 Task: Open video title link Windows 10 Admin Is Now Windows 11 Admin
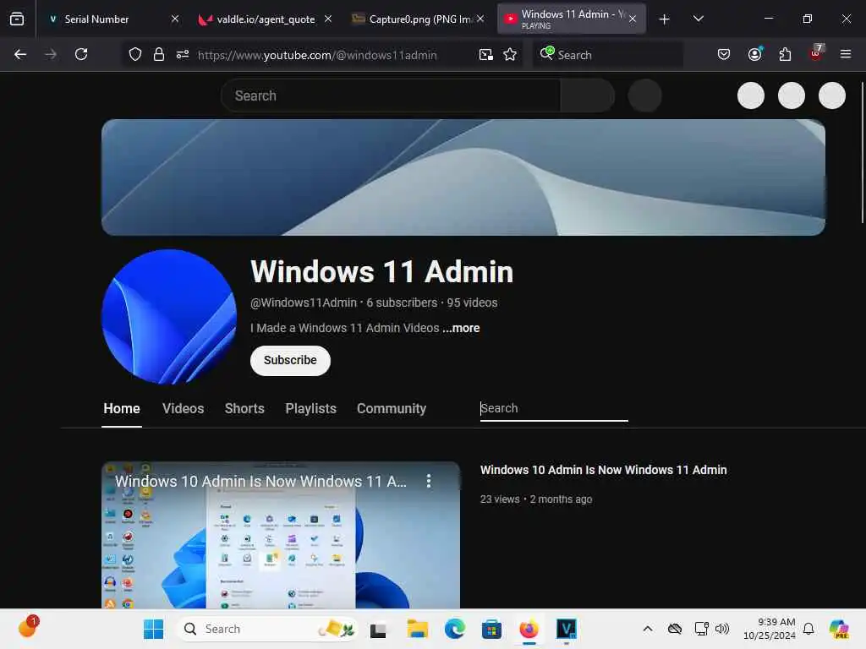(x=603, y=470)
